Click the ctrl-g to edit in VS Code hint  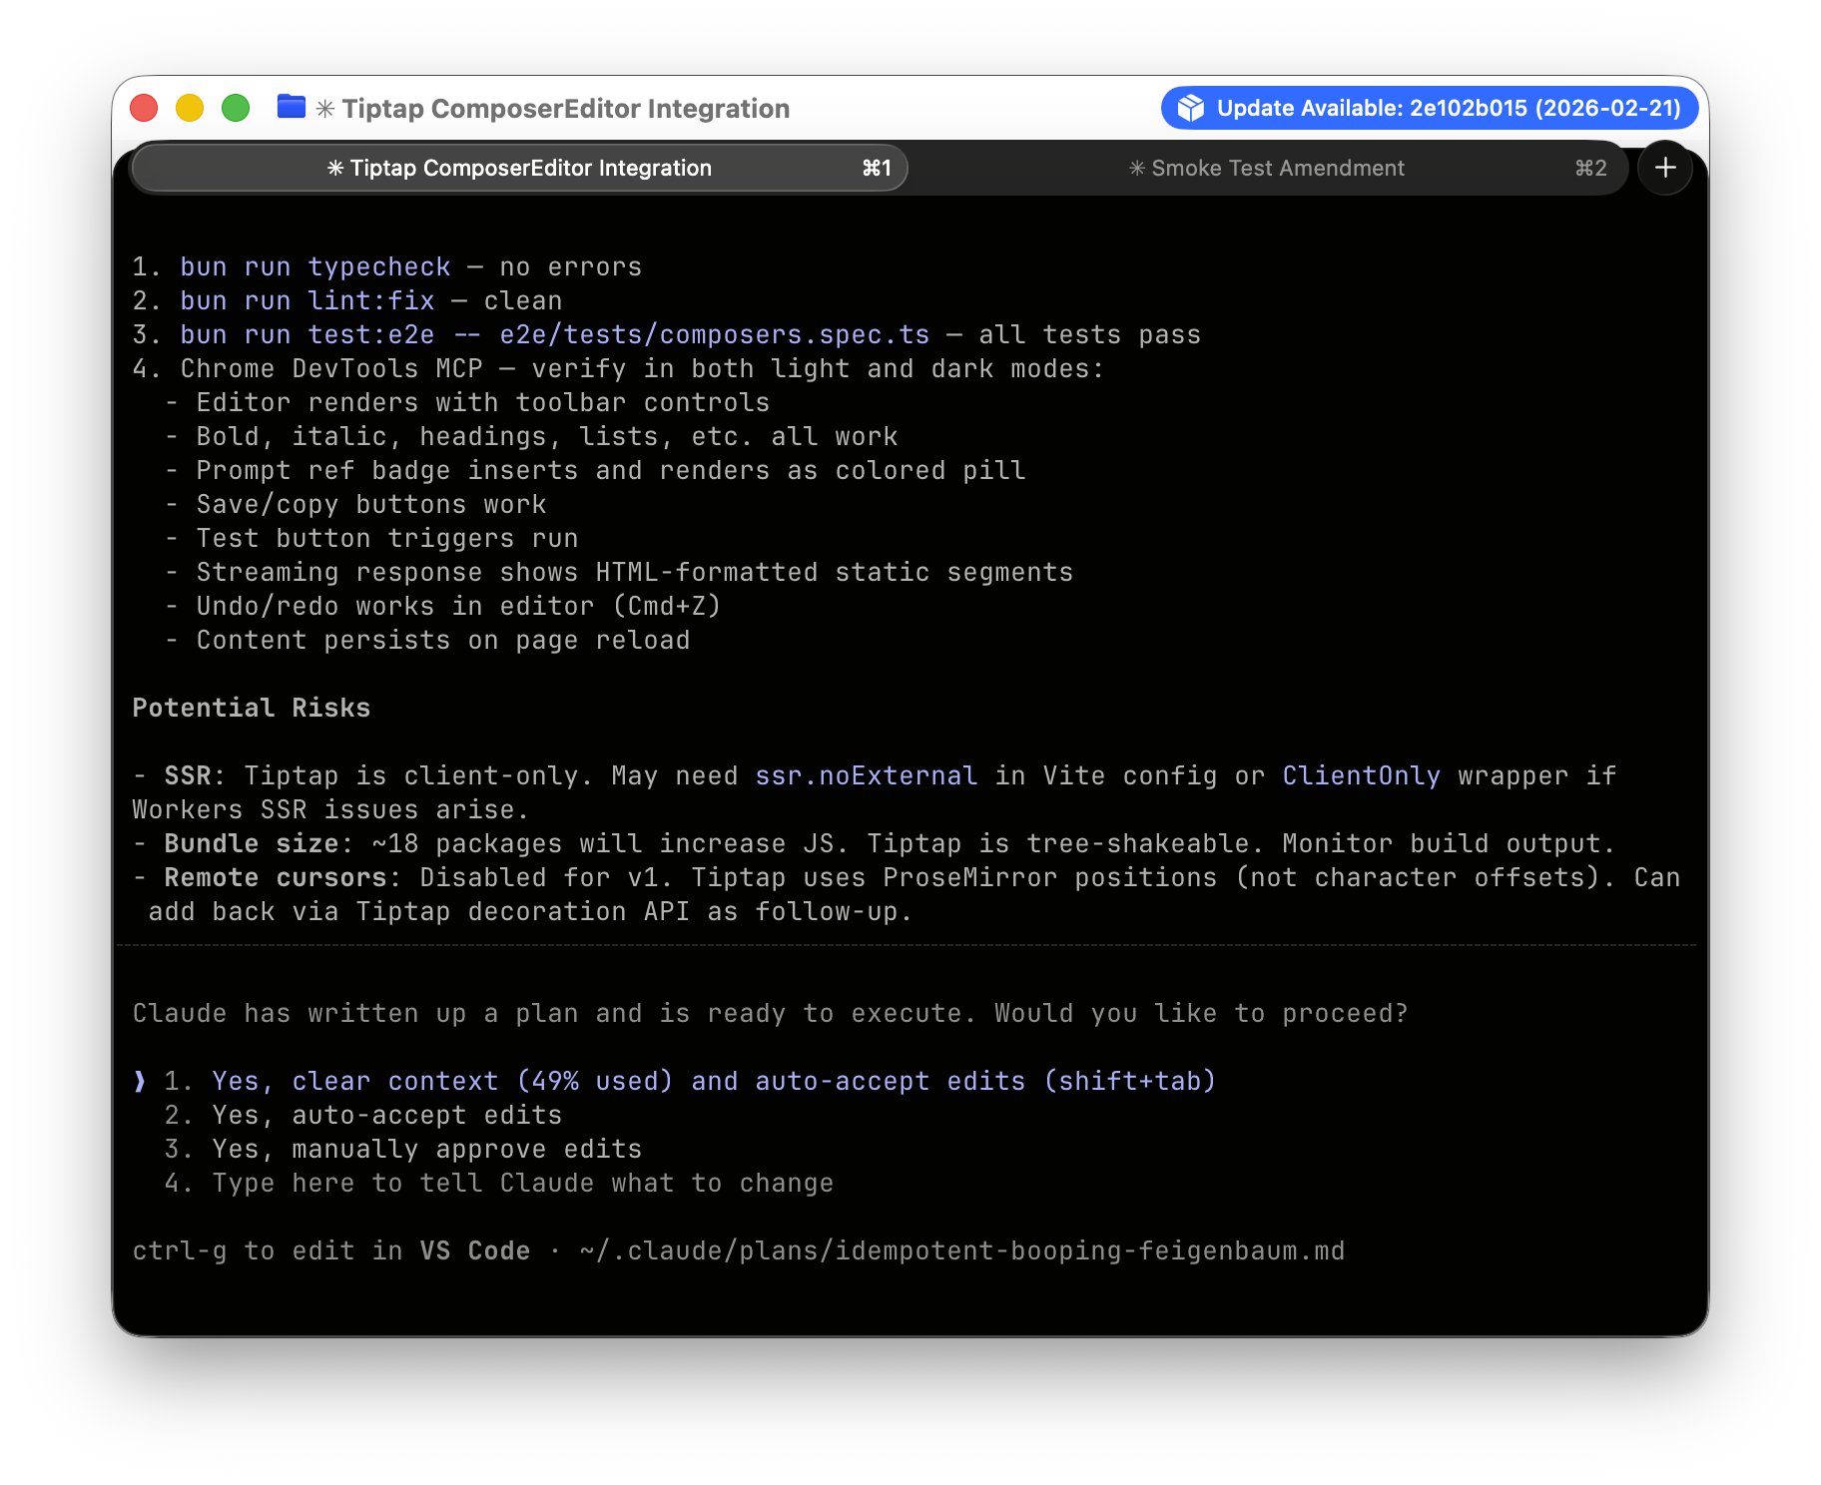point(331,1250)
